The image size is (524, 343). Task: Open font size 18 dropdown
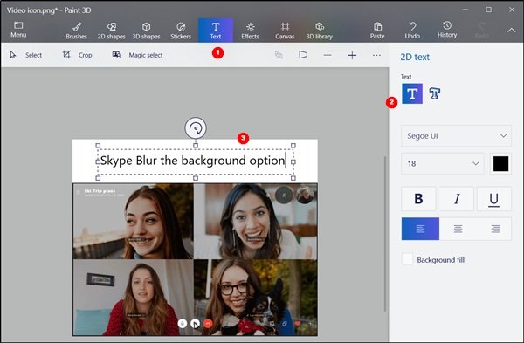pos(443,164)
